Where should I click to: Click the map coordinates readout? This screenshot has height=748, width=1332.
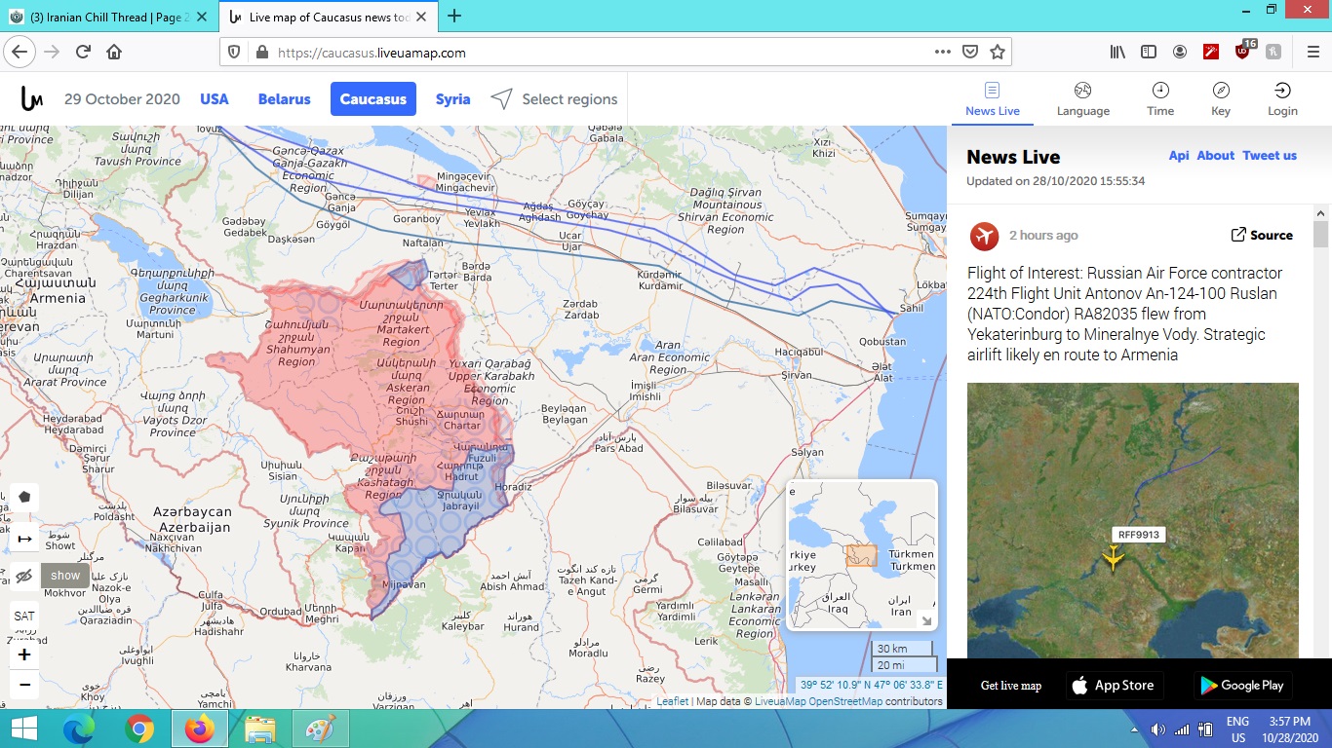(871, 685)
